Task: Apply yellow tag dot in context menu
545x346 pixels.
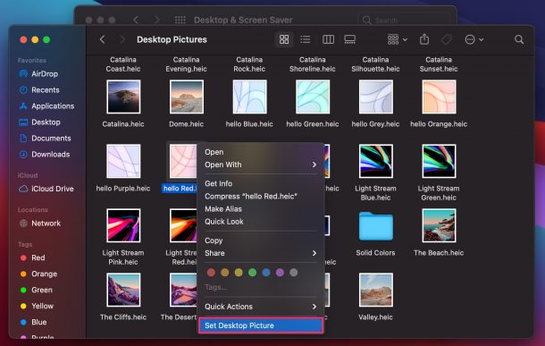Action: [239, 273]
